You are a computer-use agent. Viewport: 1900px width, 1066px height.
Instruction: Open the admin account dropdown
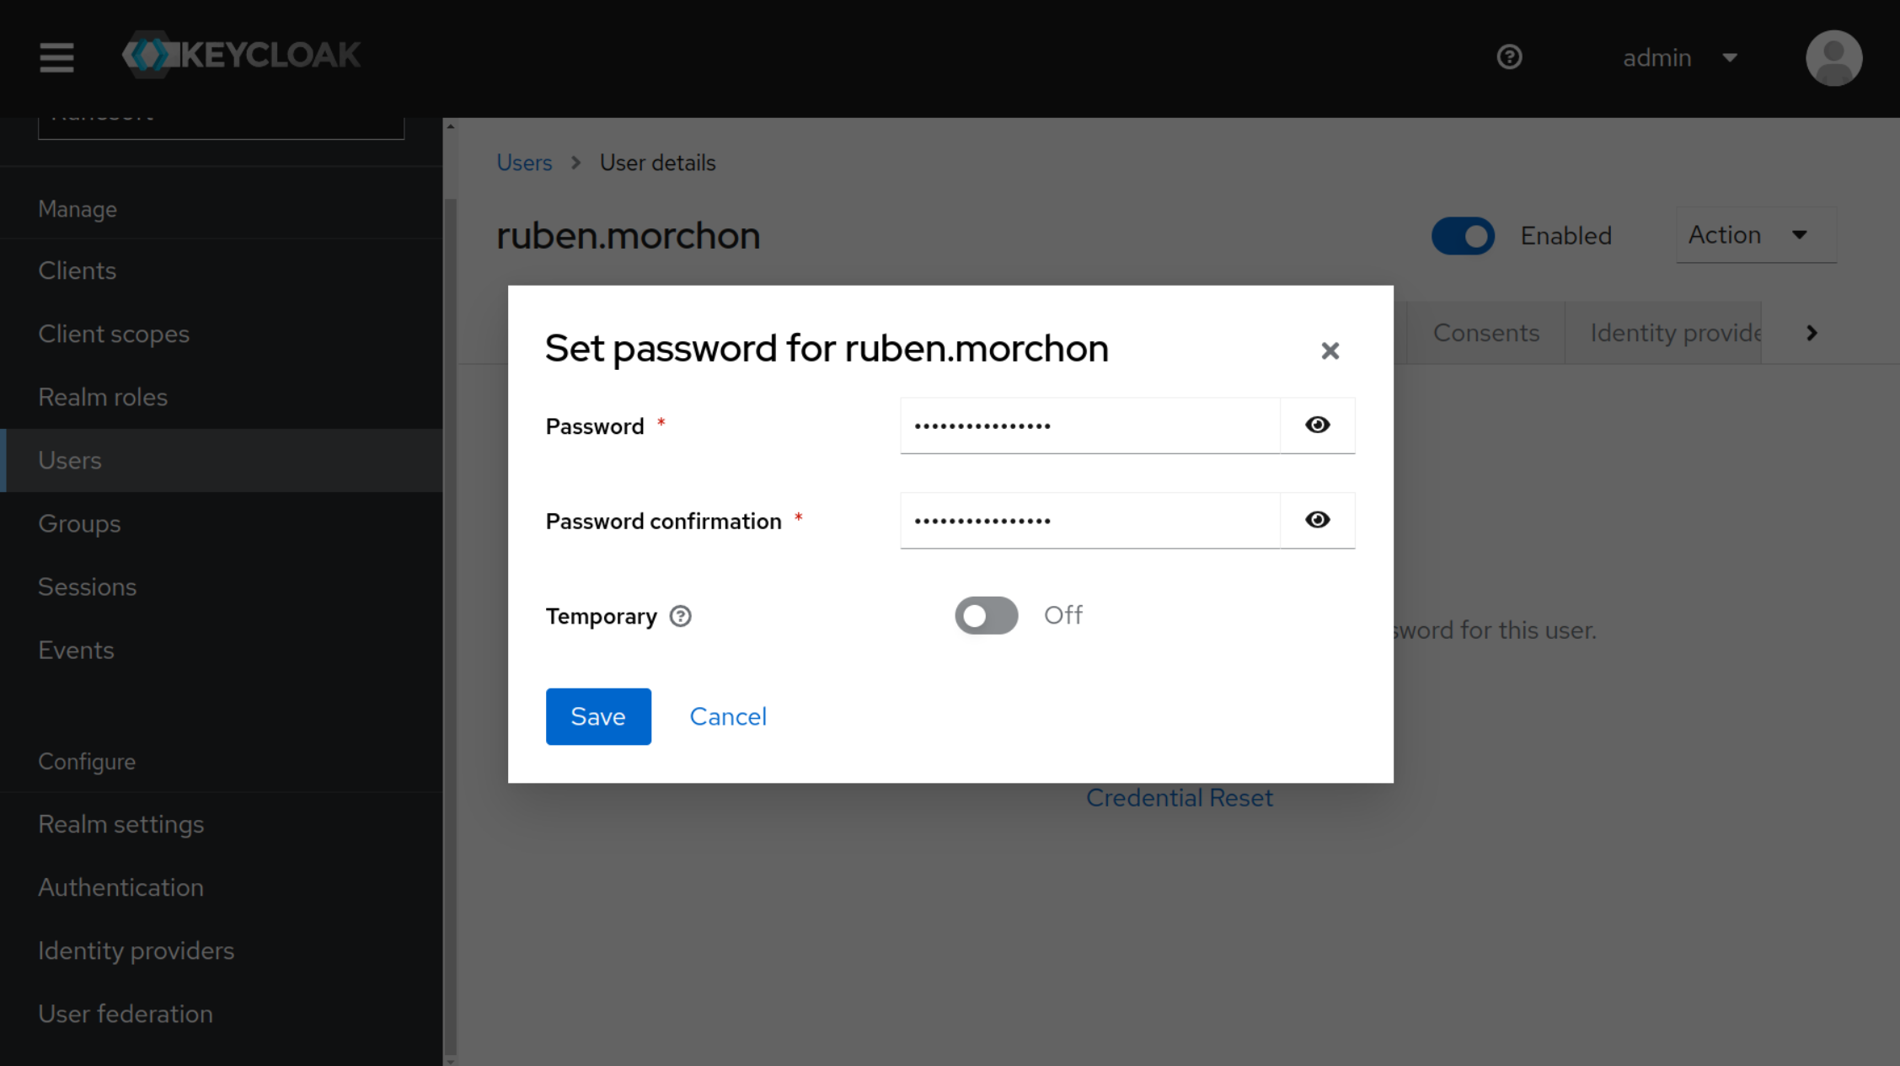1678,58
